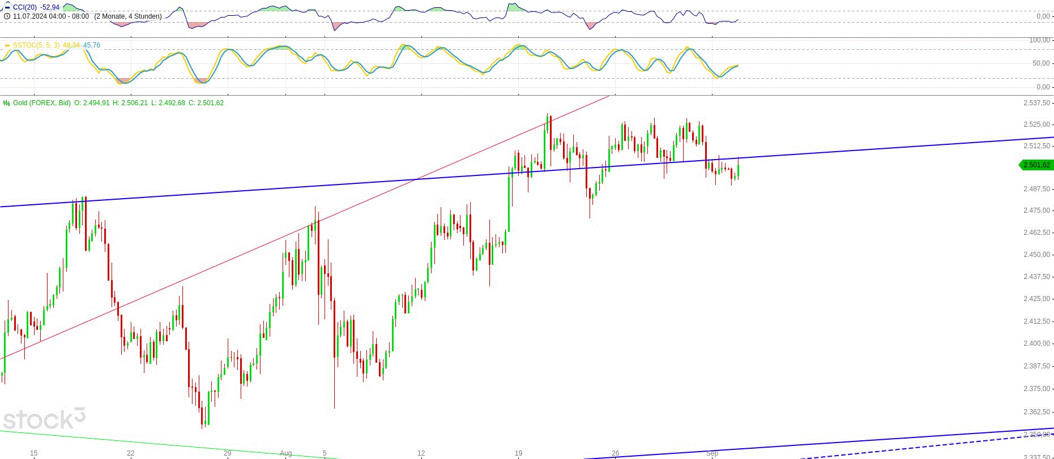Click the yellow SSTOC value 48,34

71,45
